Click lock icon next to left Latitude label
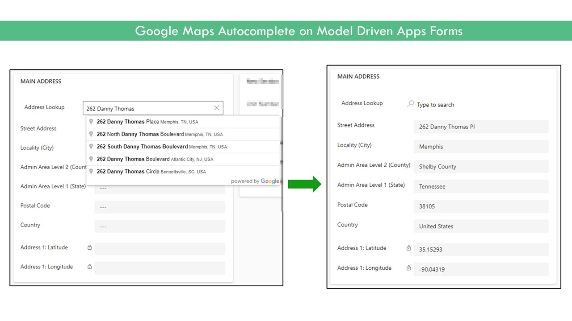 pos(89,247)
